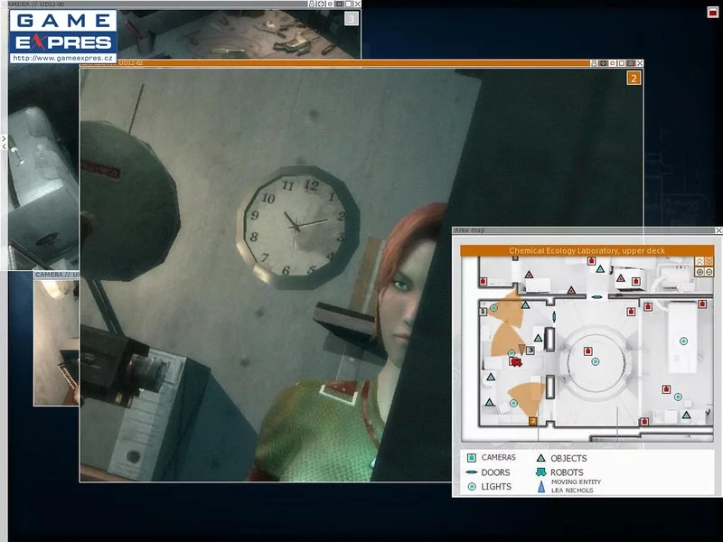Select camera 2 orange marker on the map

pyautogui.click(x=533, y=421)
